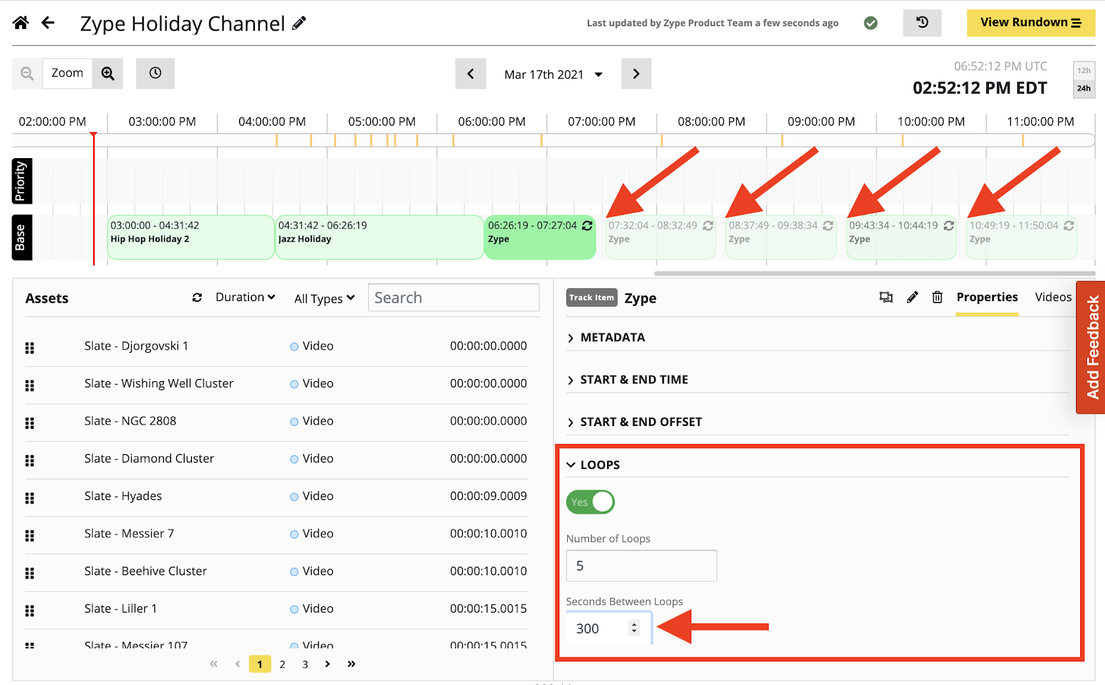This screenshot has height=685, width=1105.
Task: Jump to current time clock icon
Action: (x=155, y=73)
